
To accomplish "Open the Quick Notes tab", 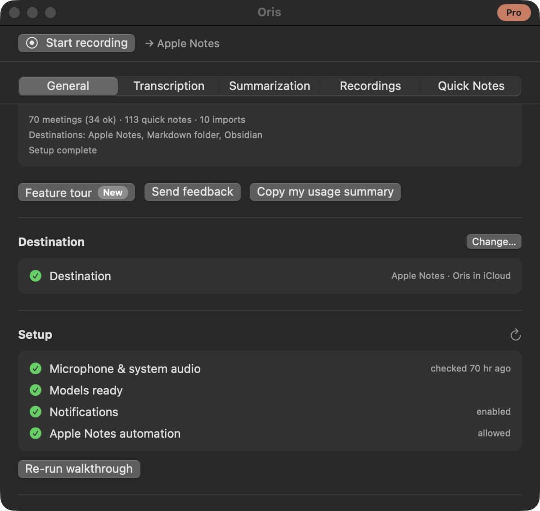I will pyautogui.click(x=471, y=86).
